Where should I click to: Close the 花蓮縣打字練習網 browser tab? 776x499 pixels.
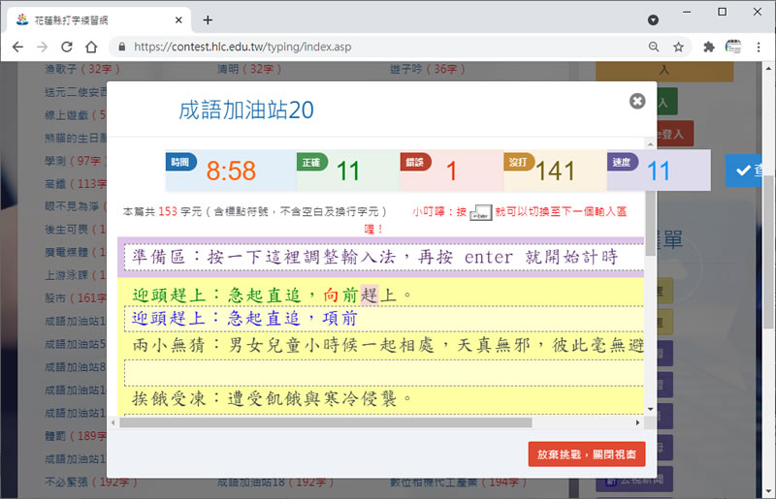[178, 19]
